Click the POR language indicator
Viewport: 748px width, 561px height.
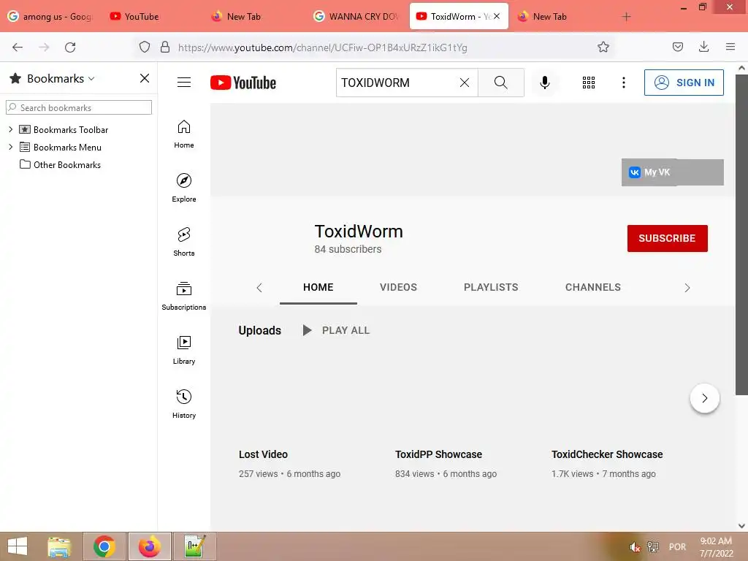click(x=677, y=546)
